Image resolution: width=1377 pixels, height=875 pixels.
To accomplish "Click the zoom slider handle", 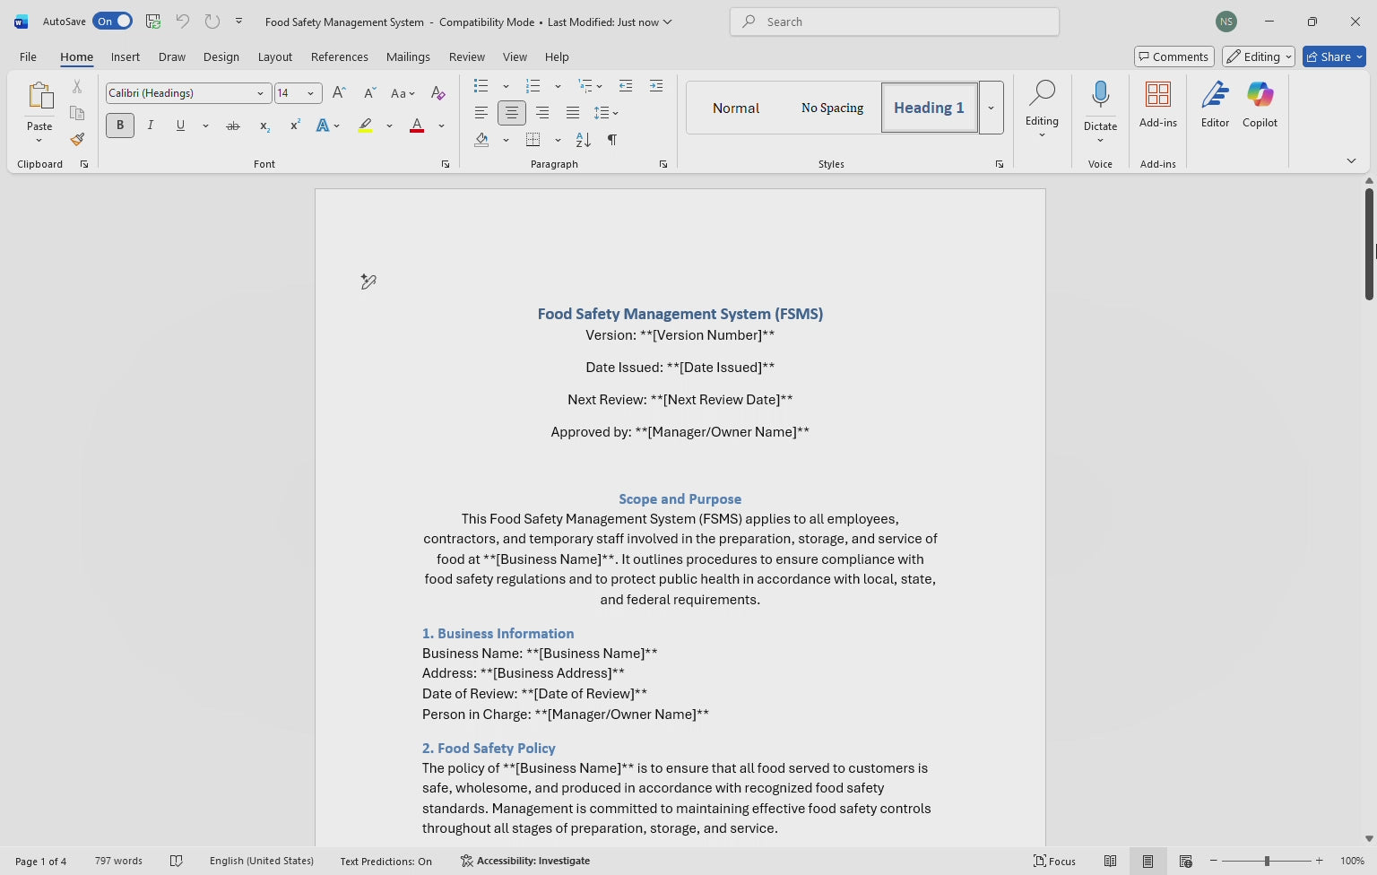I will [1267, 861].
